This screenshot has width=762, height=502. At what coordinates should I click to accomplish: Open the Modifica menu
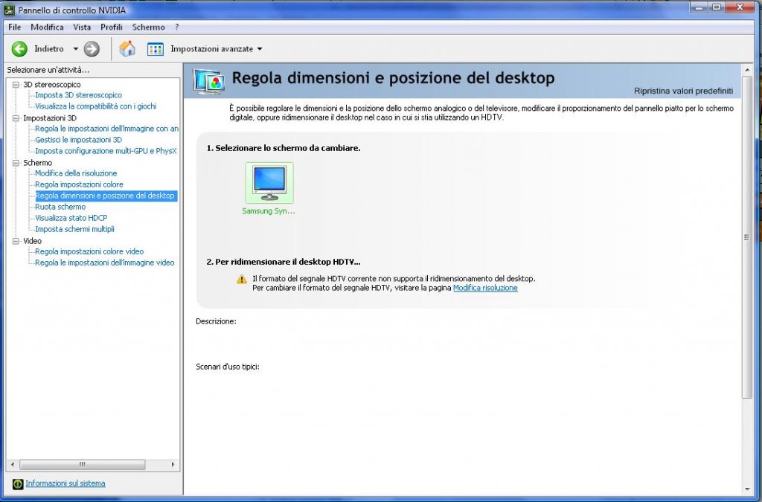click(x=47, y=28)
